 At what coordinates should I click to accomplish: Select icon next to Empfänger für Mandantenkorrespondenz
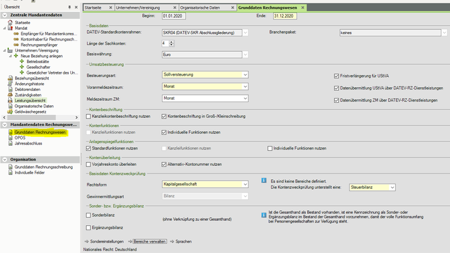16,33
